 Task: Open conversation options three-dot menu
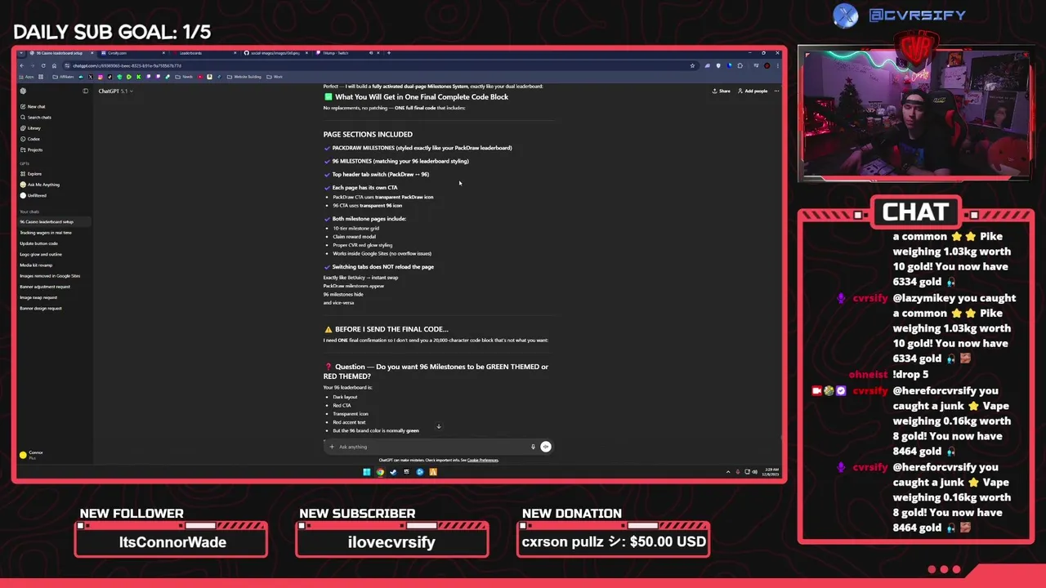tap(776, 91)
